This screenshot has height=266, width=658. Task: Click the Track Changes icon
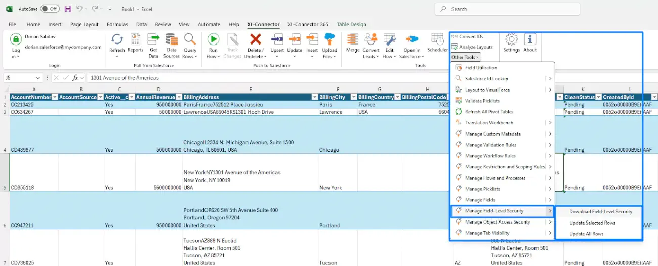[x=232, y=39]
